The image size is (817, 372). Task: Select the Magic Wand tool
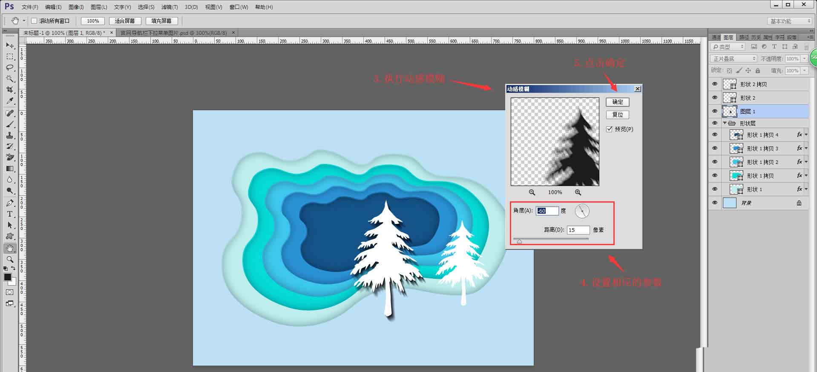(10, 79)
